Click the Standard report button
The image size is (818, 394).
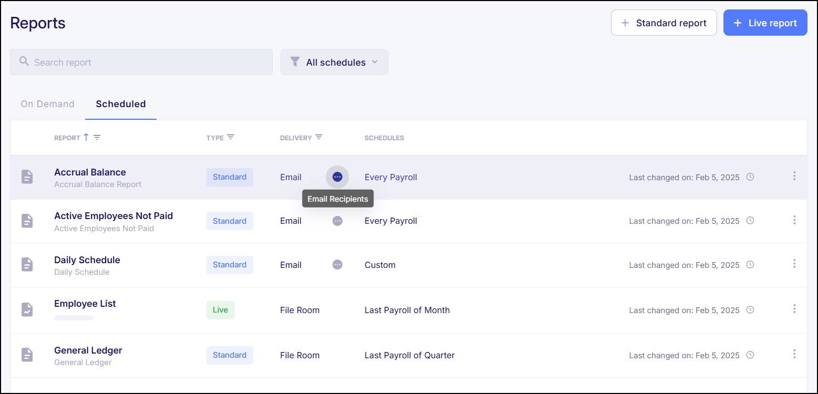coord(664,23)
